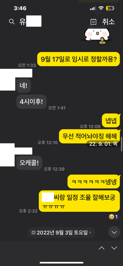Select the 9월 17일로 임시로 정할까용? message
This screenshot has width=123, height=266.
click(78, 59)
